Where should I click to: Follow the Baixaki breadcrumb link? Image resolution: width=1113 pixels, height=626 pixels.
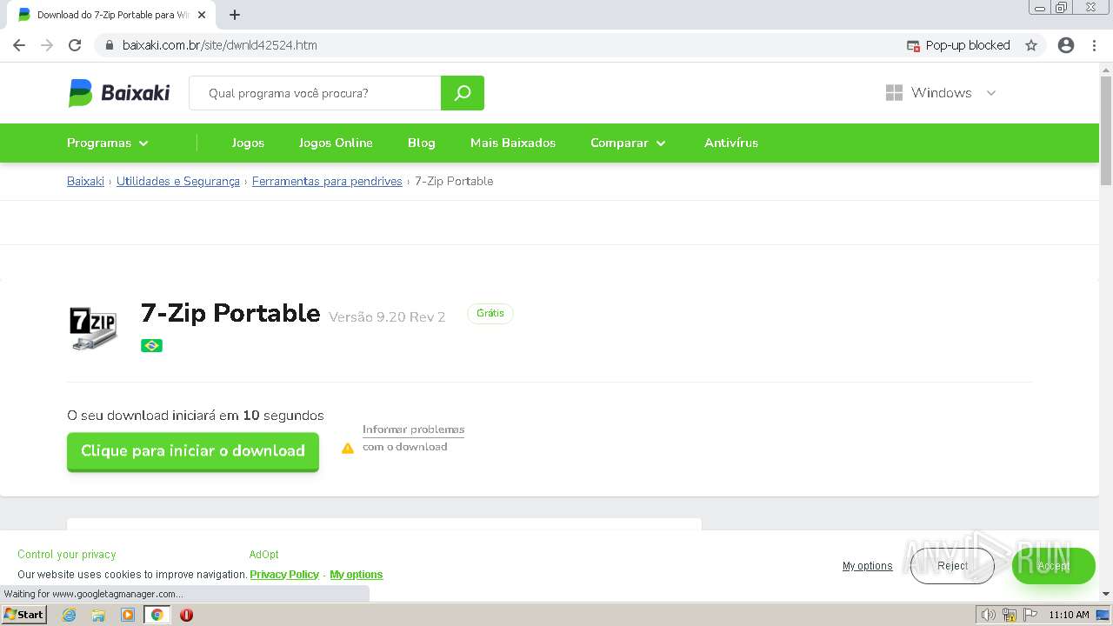[85, 181]
